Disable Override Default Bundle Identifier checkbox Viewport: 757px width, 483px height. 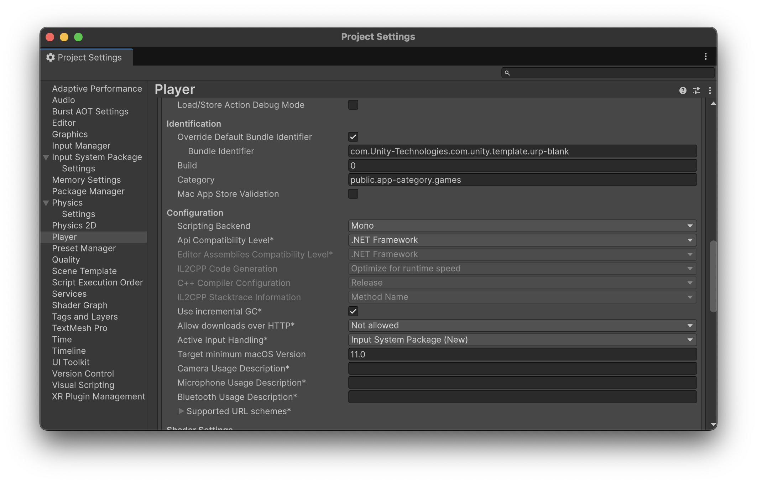353,137
